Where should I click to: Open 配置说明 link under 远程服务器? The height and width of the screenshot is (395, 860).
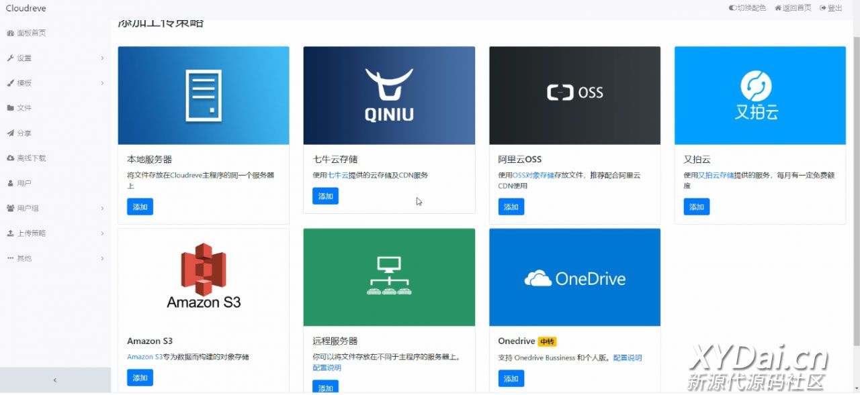click(x=327, y=368)
